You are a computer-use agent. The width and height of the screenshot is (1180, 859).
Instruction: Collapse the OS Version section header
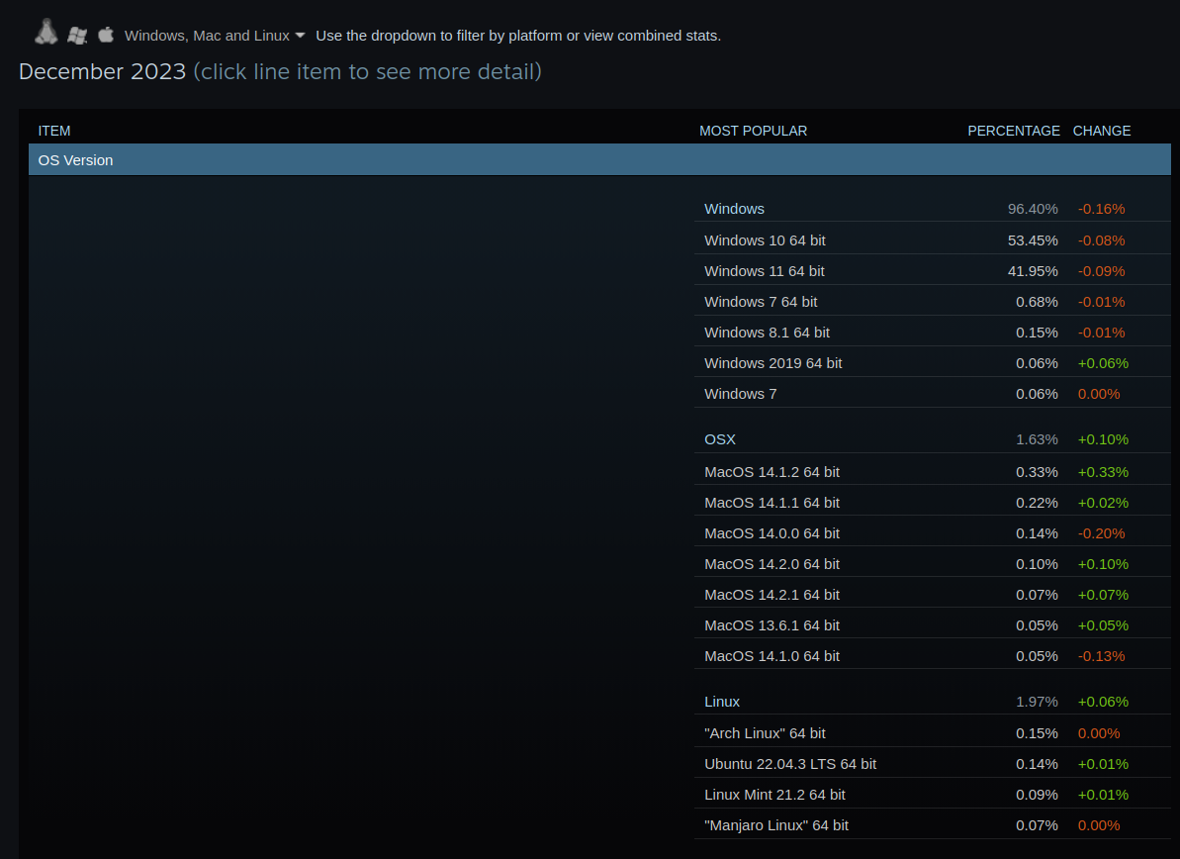coord(599,159)
